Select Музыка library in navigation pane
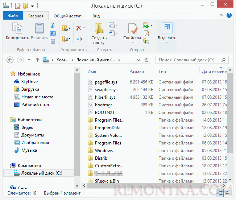236x200 pixels. coord(29,150)
